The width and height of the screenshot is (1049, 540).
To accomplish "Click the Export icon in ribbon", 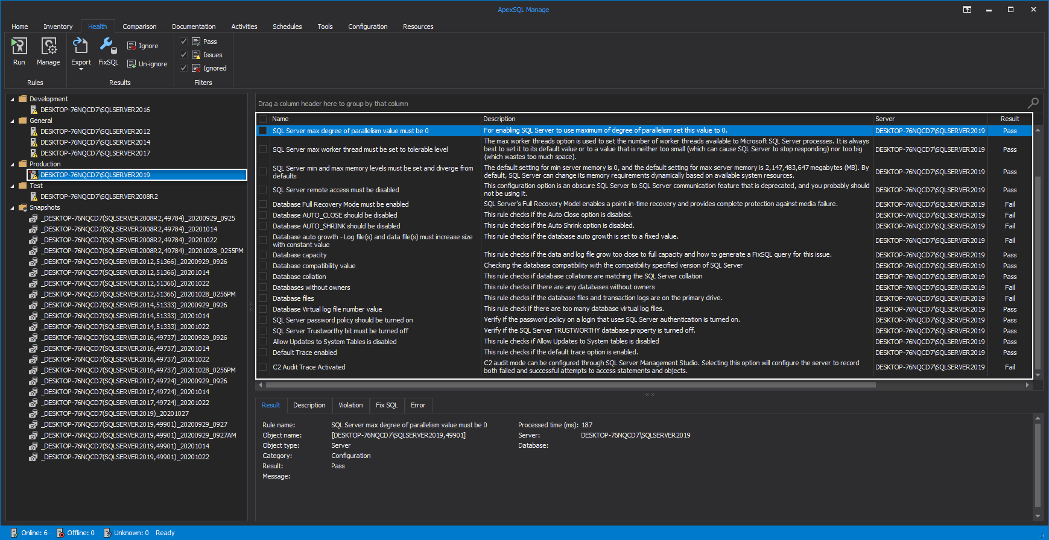I will (80, 46).
